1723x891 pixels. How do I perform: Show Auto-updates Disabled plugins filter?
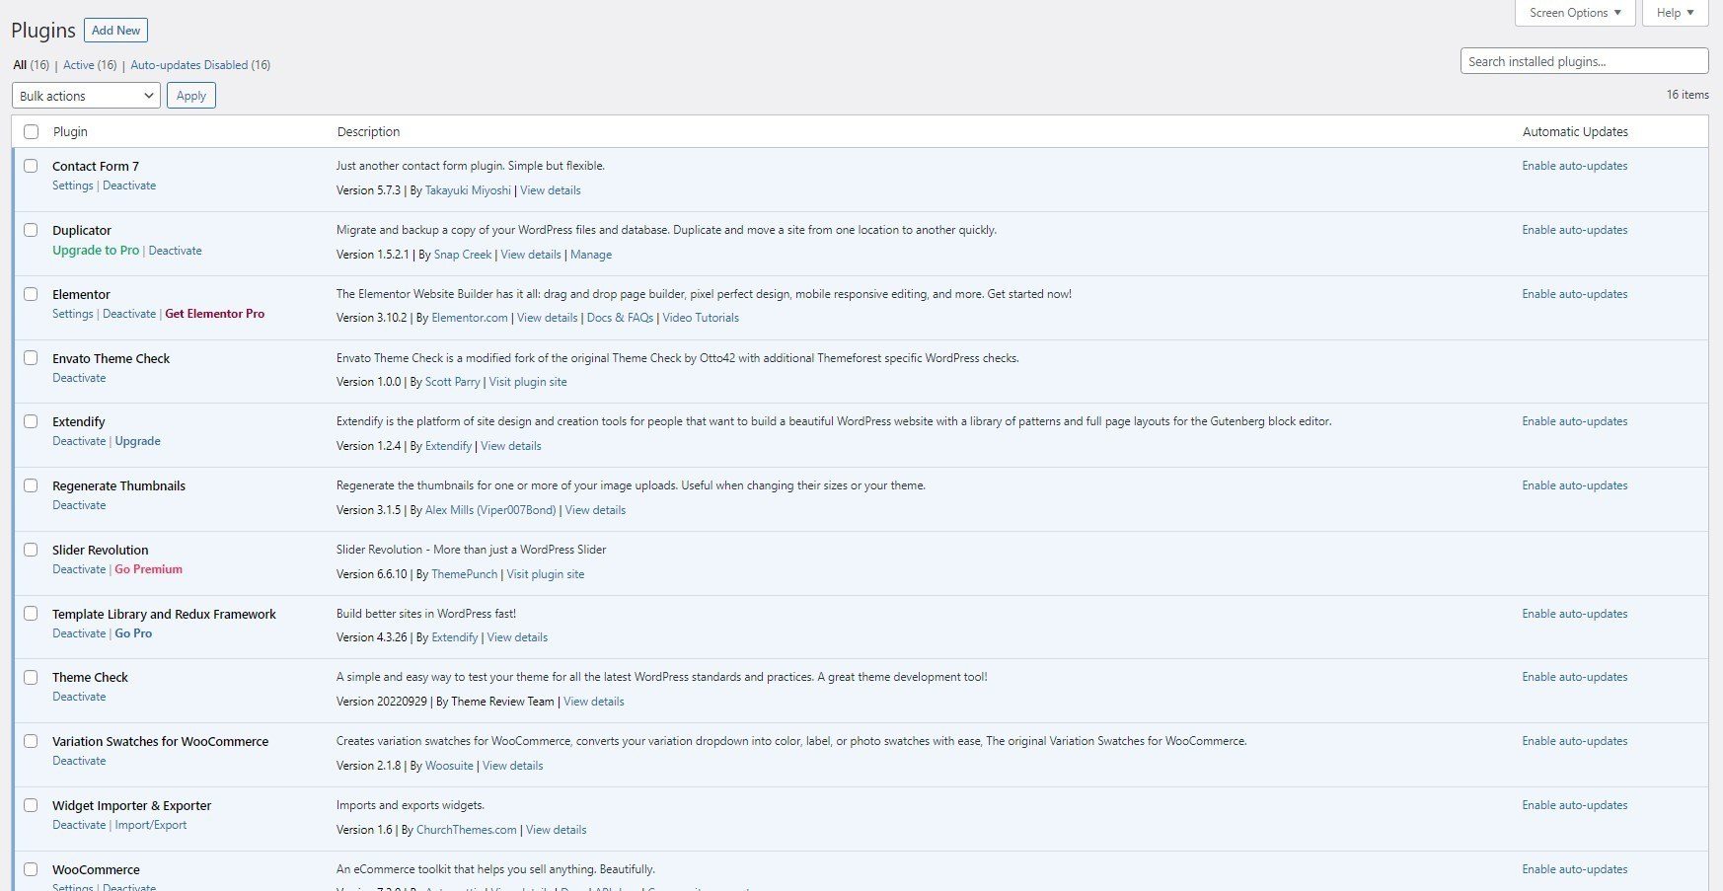click(189, 65)
